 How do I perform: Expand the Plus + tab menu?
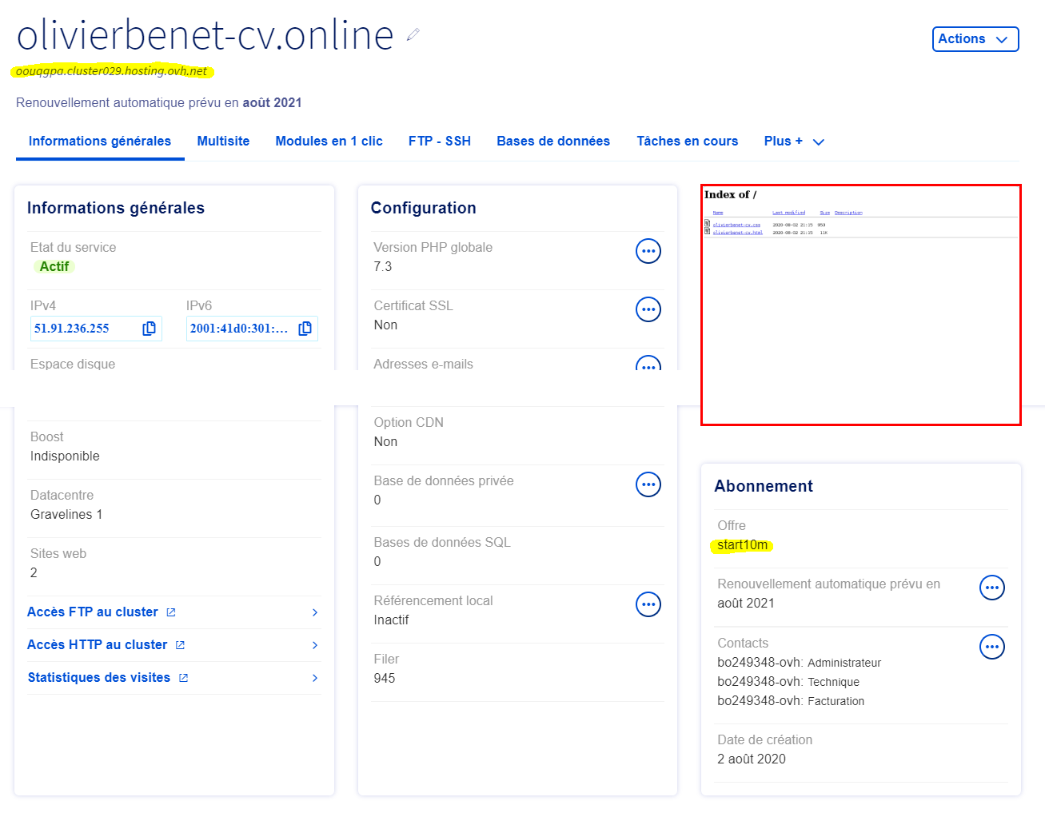(793, 141)
